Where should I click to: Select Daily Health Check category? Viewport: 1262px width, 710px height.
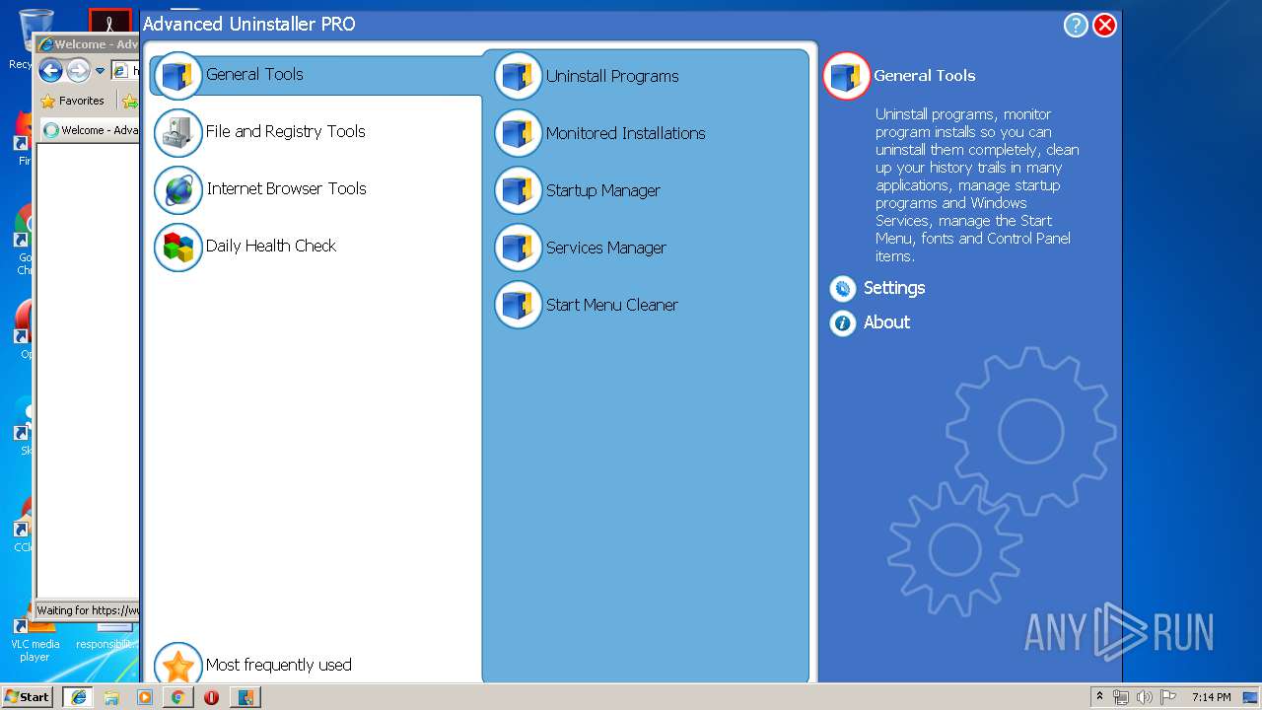pyautogui.click(x=271, y=246)
